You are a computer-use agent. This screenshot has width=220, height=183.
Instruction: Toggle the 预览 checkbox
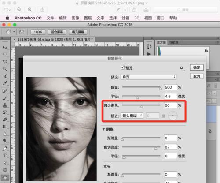tap(123, 67)
